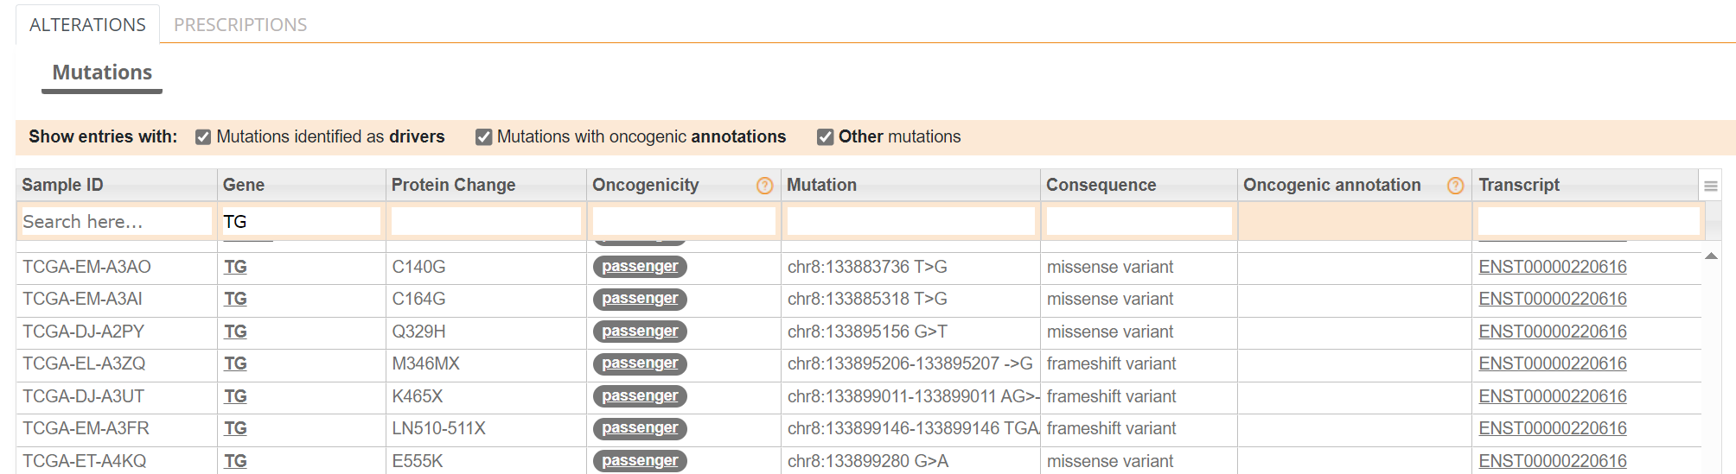Toggle Mutations with oncogenic annotations checkbox
The image size is (1736, 474).
click(x=484, y=137)
